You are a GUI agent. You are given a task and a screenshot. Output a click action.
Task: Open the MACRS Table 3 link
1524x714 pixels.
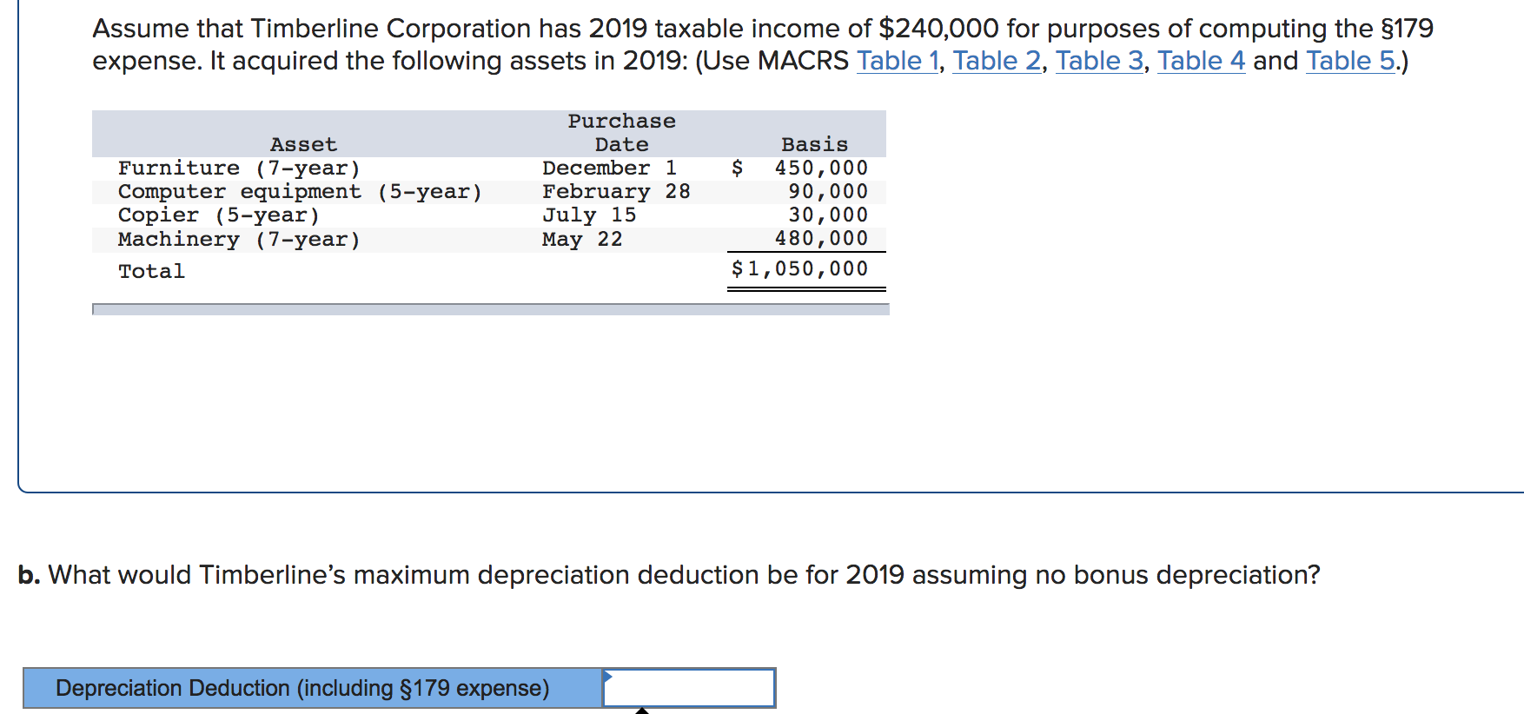click(1098, 61)
